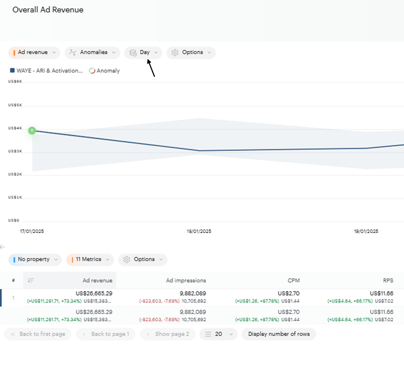Go to Show page 2
Viewport: 404px width, 387px height.
(x=168, y=334)
